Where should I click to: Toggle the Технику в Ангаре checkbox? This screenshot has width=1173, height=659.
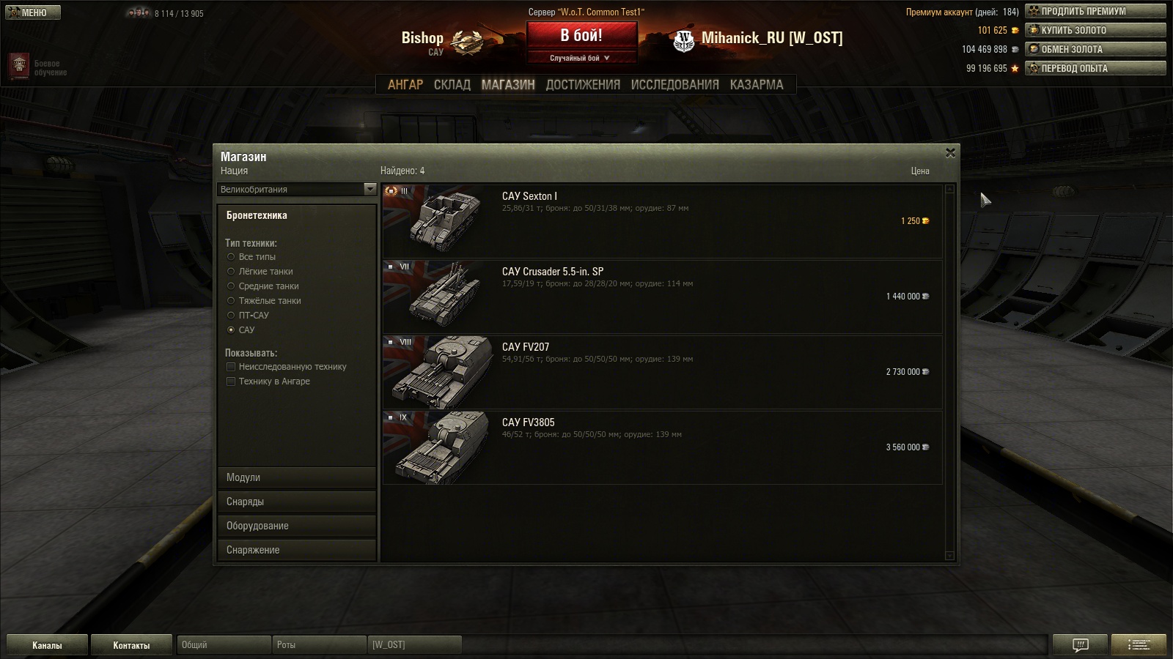tap(231, 381)
